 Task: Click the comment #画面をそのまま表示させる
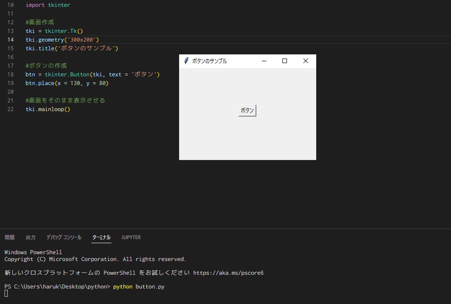click(65, 100)
